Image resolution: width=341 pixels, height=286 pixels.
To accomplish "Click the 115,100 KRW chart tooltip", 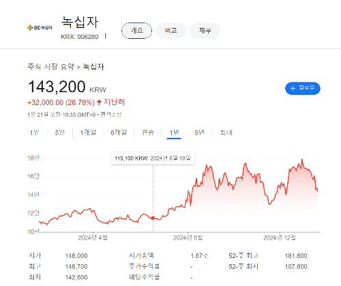I will point(153,158).
